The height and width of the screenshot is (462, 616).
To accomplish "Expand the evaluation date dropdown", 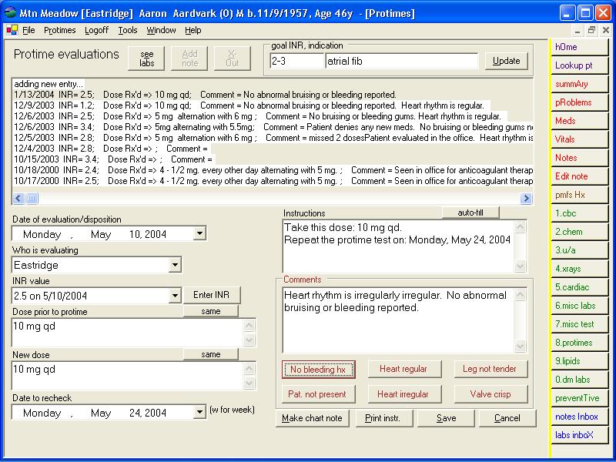I will tap(199, 233).
